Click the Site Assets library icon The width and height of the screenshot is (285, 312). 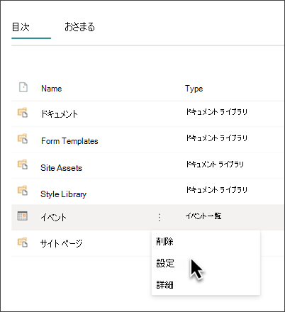tap(23, 165)
